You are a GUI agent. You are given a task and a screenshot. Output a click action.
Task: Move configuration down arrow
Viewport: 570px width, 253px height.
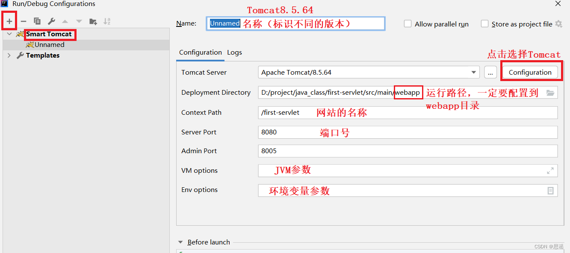[79, 21]
